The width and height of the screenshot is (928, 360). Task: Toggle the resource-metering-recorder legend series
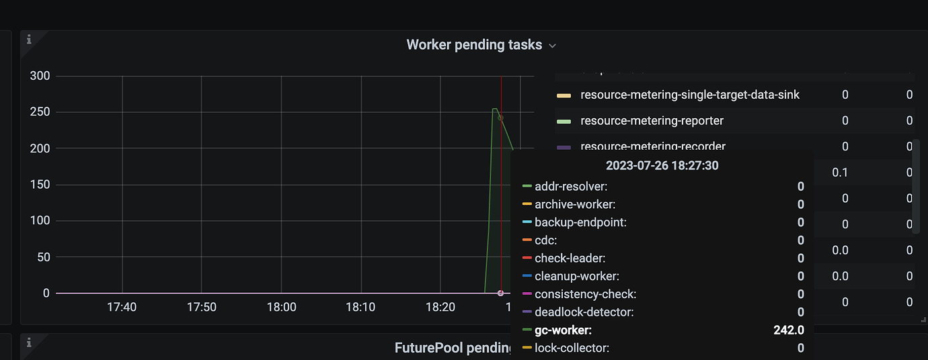pyautogui.click(x=652, y=146)
